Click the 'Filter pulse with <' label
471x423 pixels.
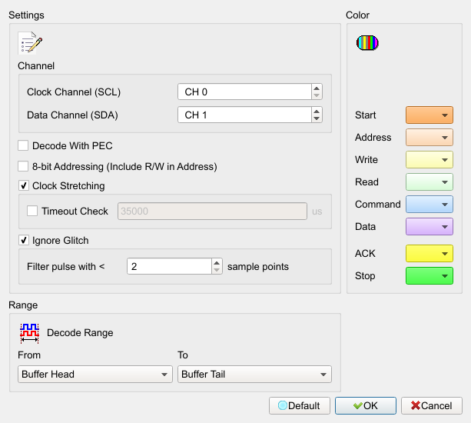(x=66, y=267)
